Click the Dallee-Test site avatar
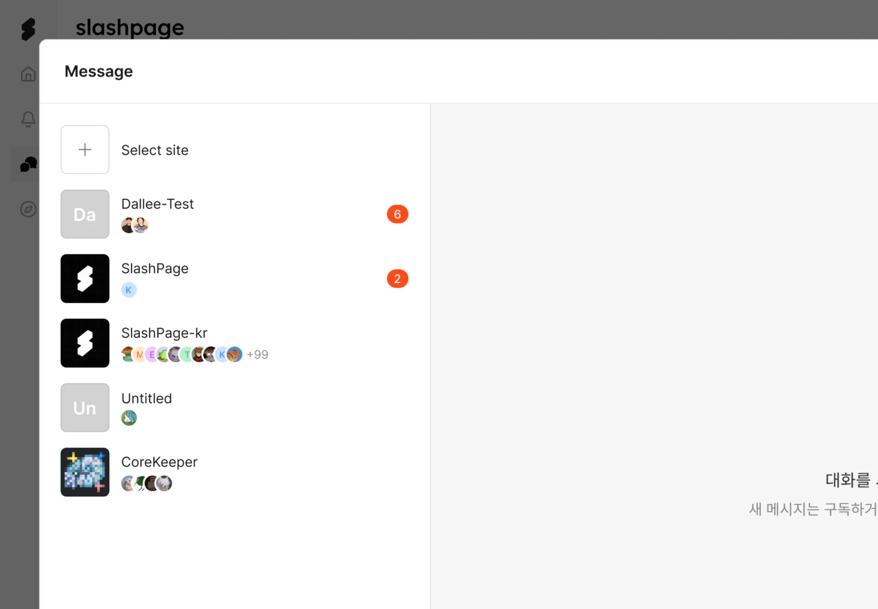Screen dimensions: 878x609 point(85,214)
